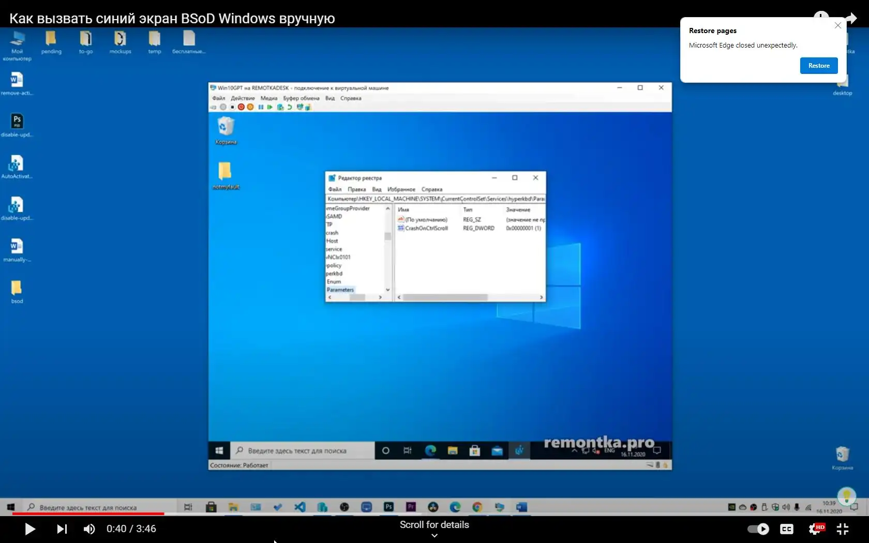Open video player settings gear
Screen dimensions: 869x543
coord(815,529)
